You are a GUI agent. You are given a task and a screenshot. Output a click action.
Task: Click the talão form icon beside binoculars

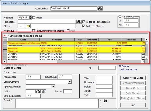(x=44, y=91)
